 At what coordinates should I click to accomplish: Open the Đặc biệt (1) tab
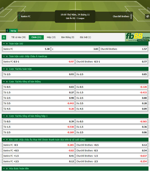(85, 37)
